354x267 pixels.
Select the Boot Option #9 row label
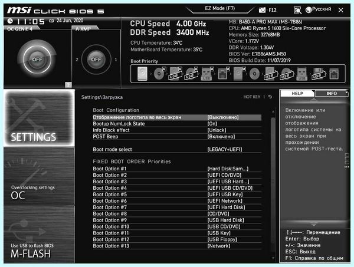tap(110, 220)
